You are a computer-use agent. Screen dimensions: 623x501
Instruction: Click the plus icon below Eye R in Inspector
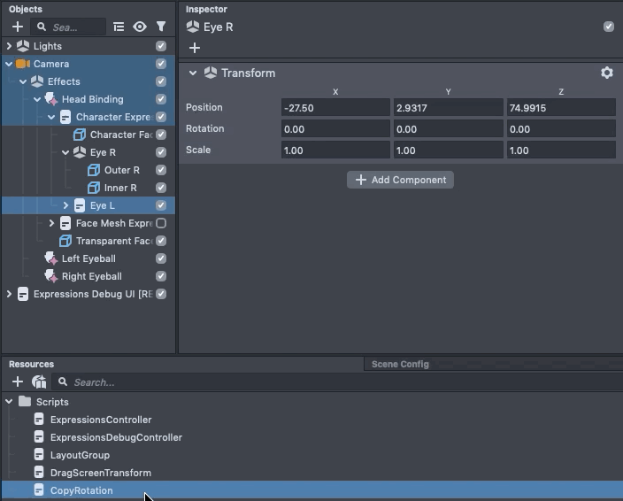click(x=195, y=48)
